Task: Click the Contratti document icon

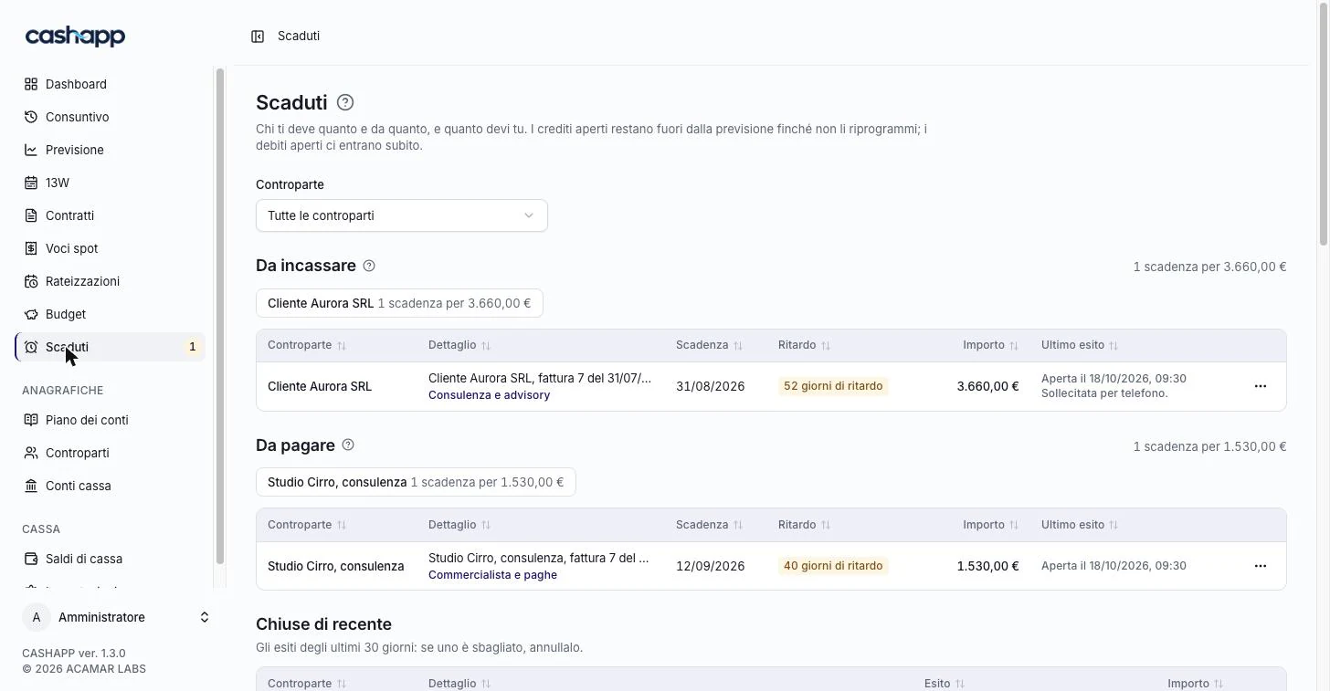Action: (31, 215)
